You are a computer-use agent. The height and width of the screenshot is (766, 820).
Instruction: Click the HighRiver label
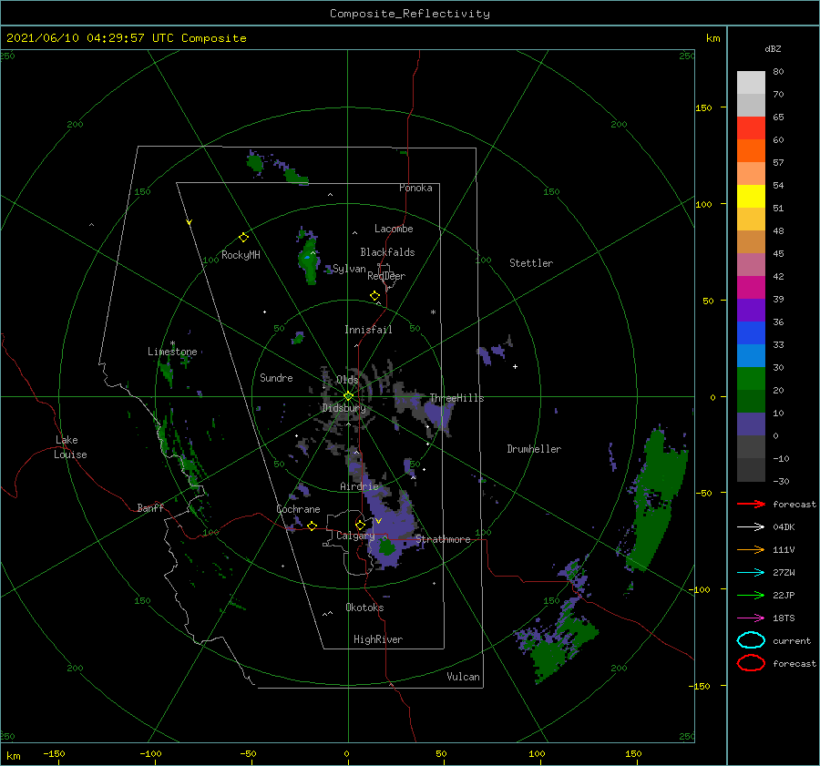click(x=378, y=639)
